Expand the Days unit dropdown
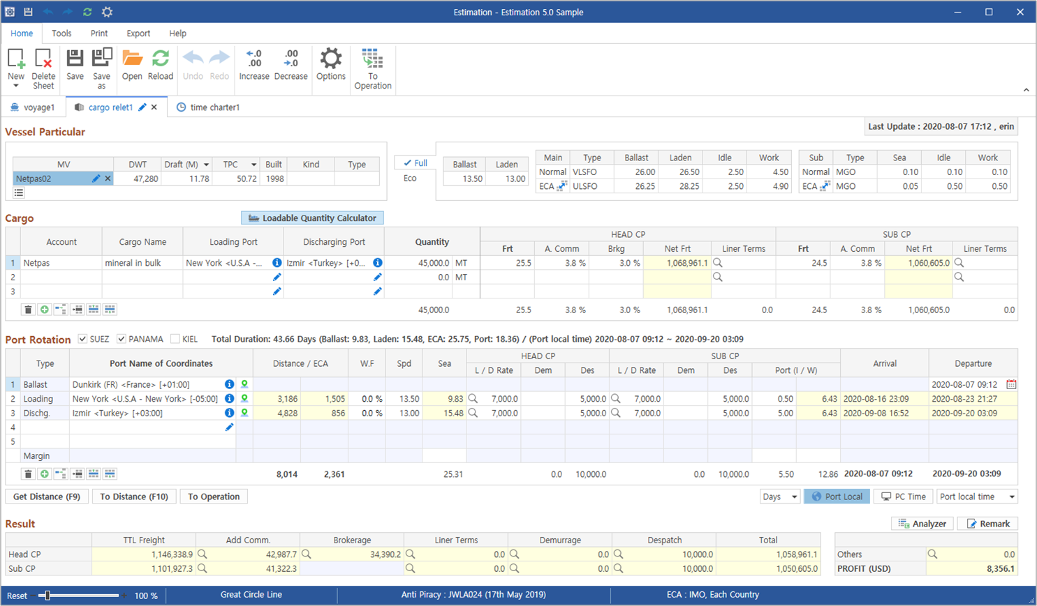The width and height of the screenshot is (1037, 606). pos(794,497)
